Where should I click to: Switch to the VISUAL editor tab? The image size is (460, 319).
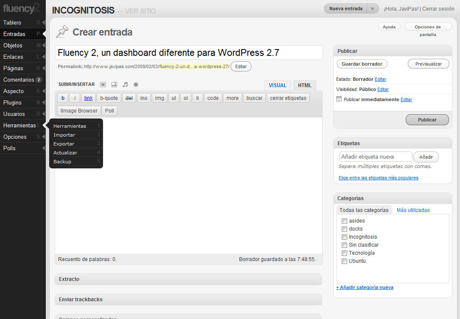[x=278, y=85]
